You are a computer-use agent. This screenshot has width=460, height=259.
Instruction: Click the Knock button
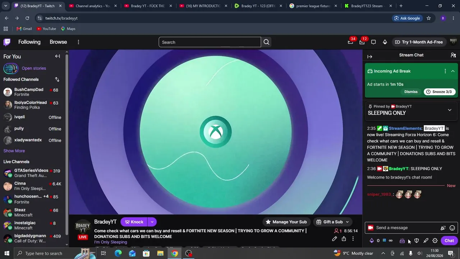[134, 222]
